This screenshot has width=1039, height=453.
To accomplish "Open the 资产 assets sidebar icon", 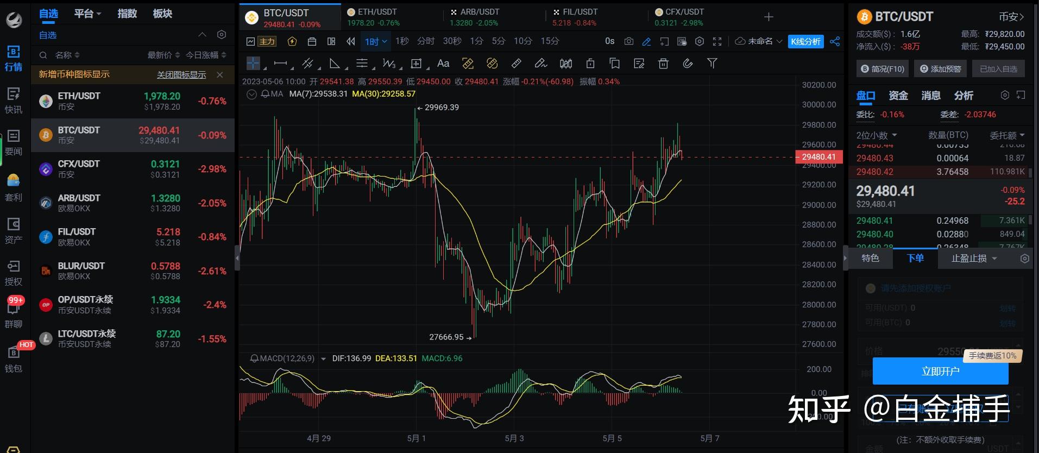I will pyautogui.click(x=14, y=231).
